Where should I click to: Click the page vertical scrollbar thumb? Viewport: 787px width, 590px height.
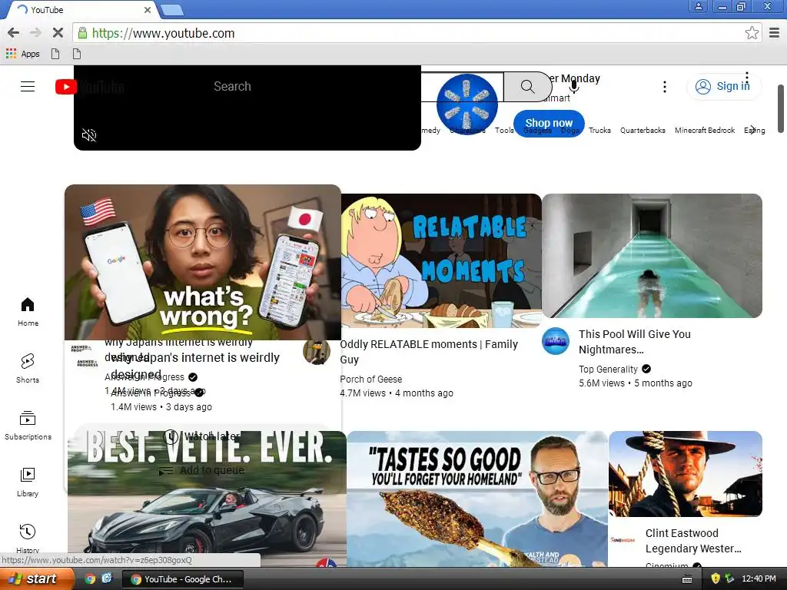point(781,109)
